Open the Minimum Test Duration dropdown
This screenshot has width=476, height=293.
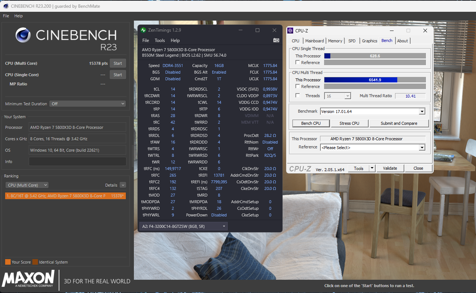tap(88, 104)
